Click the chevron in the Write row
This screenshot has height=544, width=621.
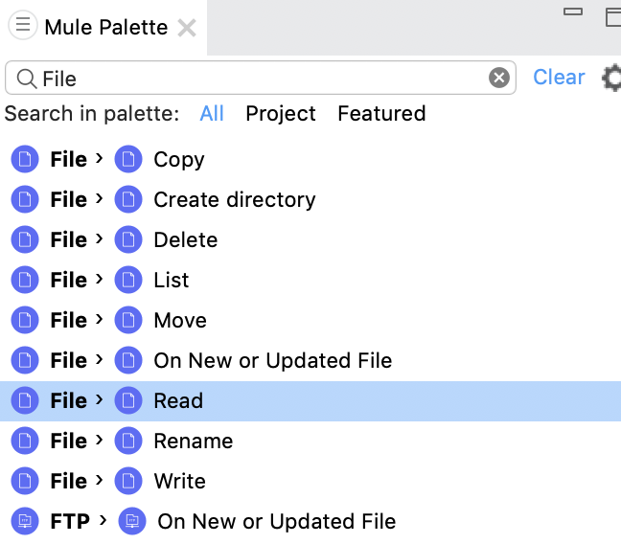point(100,480)
